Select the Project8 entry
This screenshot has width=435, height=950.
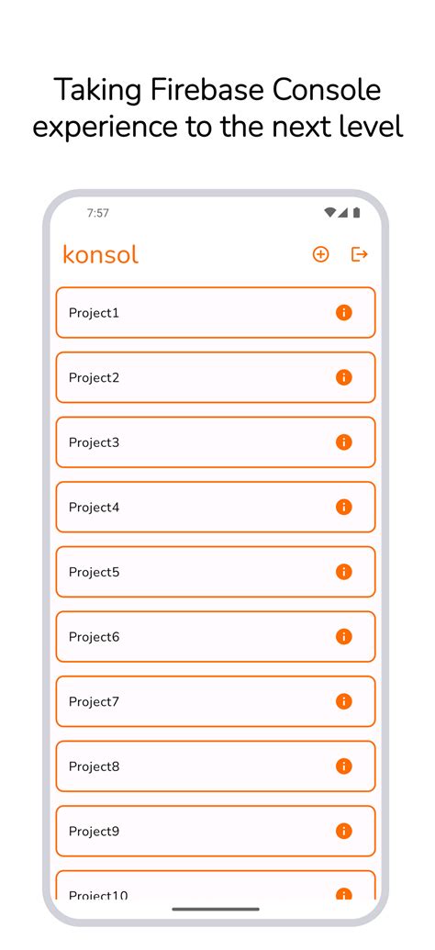216,766
